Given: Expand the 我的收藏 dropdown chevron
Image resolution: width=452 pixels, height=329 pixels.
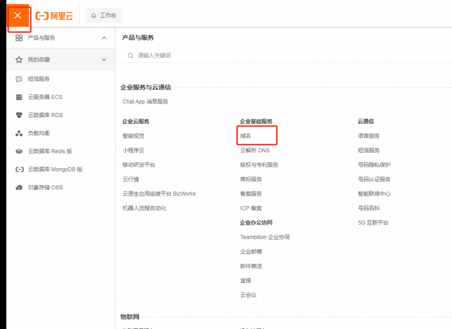Looking at the screenshot, I should point(104,60).
